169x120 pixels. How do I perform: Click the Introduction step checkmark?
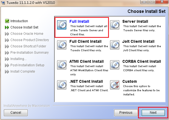(7, 21)
